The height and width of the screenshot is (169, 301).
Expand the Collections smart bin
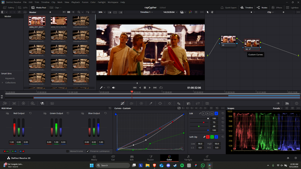tap(2, 83)
